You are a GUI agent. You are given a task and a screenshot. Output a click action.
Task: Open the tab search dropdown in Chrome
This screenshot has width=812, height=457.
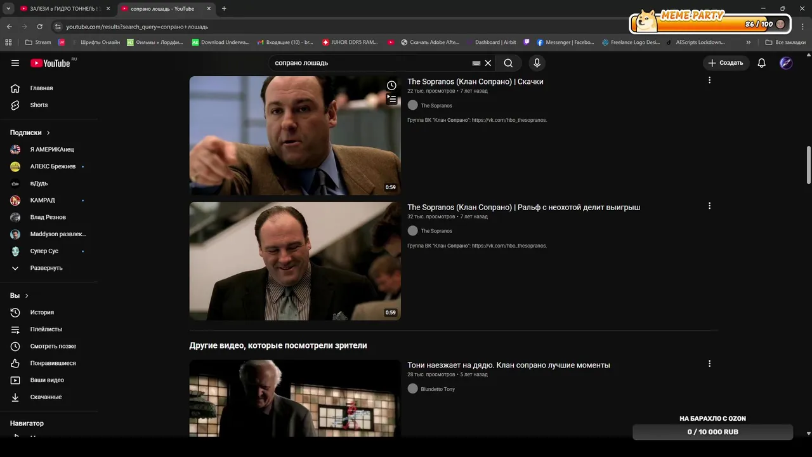point(8,9)
